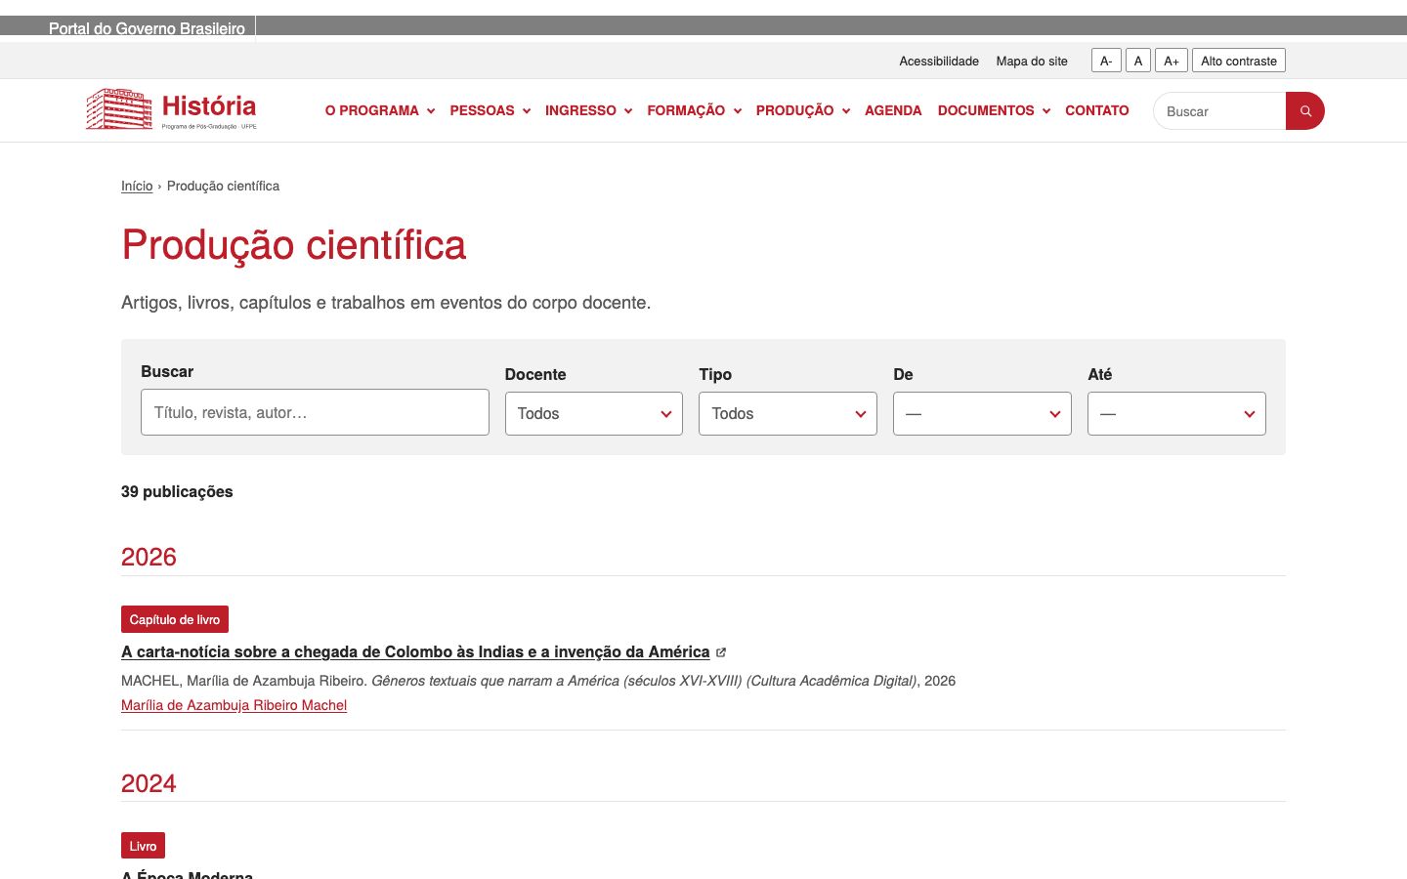Go back to Início breadcrumb

click(x=137, y=186)
